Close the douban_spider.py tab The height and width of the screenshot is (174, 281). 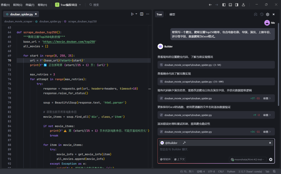36,14
